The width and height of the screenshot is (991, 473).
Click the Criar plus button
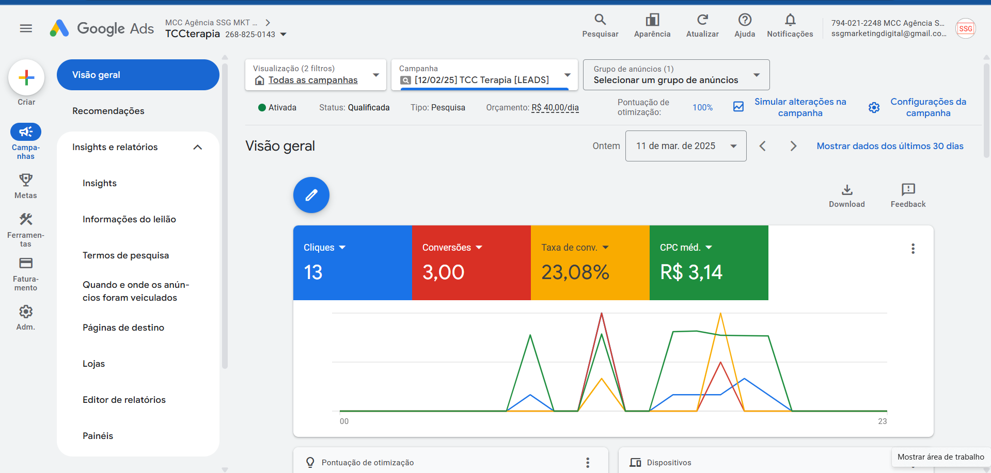tap(26, 77)
